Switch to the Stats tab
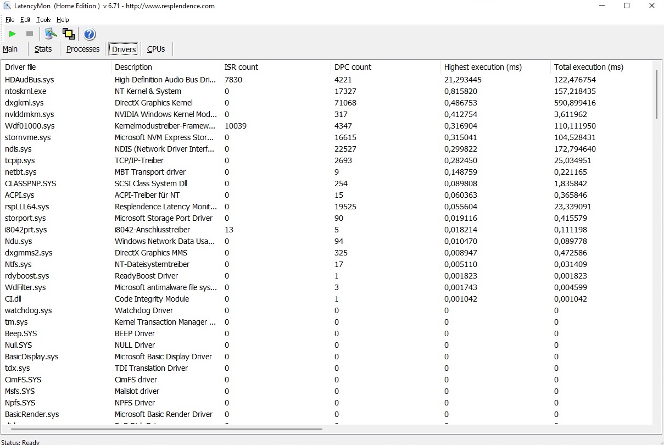 (x=43, y=49)
